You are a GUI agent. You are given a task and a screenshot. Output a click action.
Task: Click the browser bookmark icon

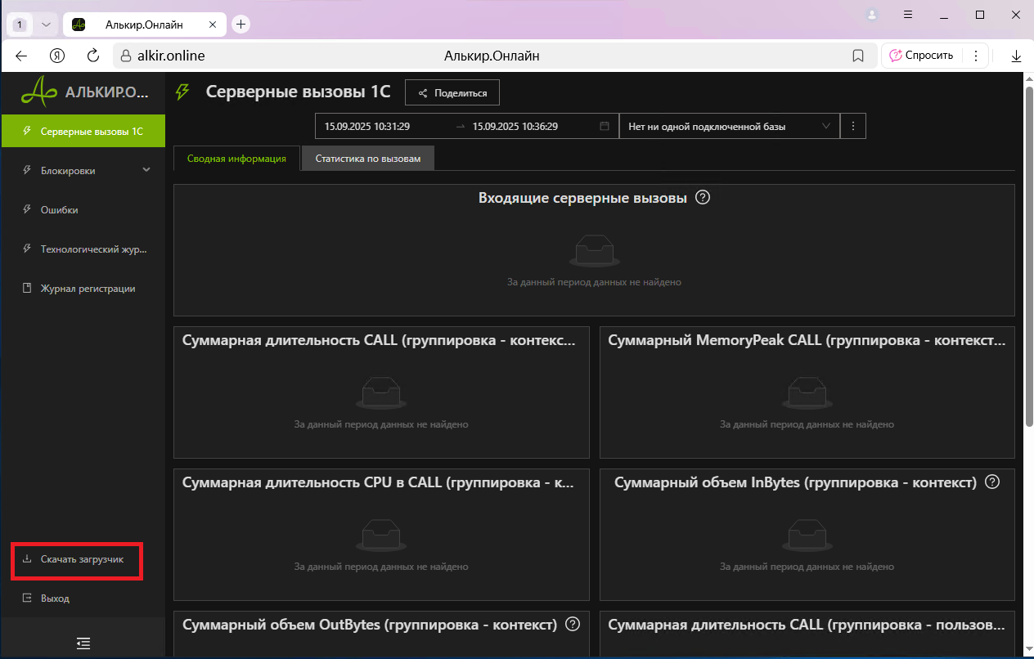point(858,56)
